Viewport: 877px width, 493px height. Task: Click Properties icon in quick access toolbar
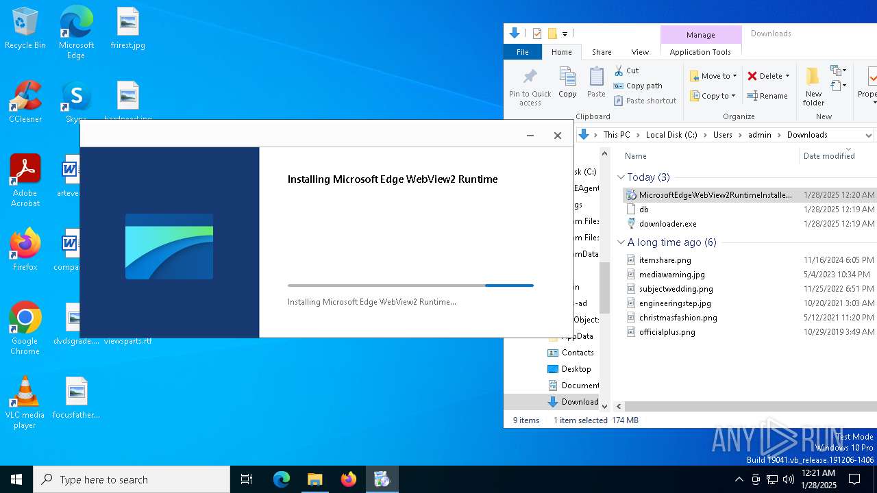pyautogui.click(x=537, y=34)
